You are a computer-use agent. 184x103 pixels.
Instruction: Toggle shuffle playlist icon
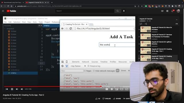[x=146, y=24]
